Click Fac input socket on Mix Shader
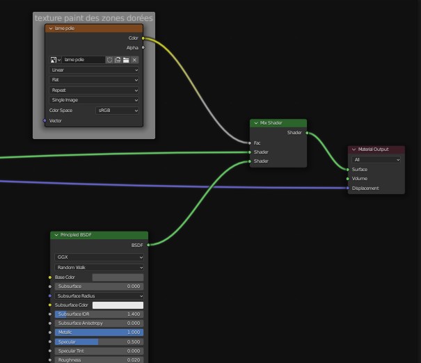The image size is (421, 363). (250, 143)
